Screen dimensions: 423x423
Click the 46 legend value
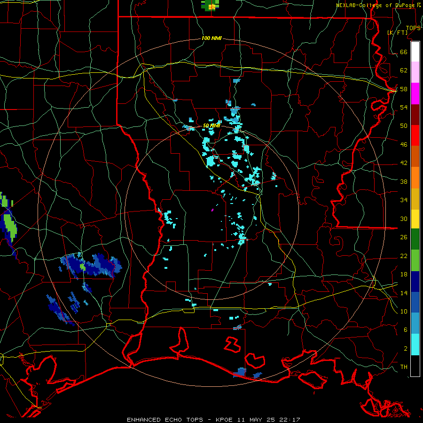(x=404, y=145)
